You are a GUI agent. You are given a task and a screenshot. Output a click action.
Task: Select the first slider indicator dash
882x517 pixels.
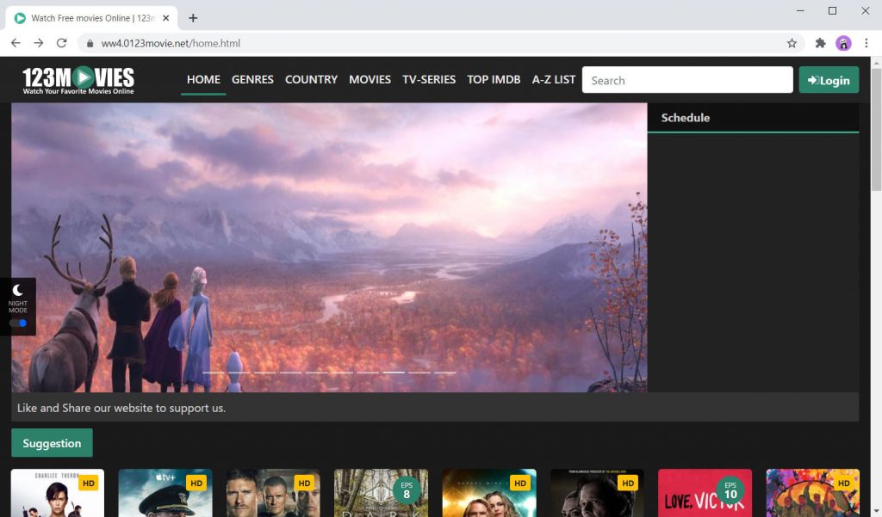click(214, 372)
